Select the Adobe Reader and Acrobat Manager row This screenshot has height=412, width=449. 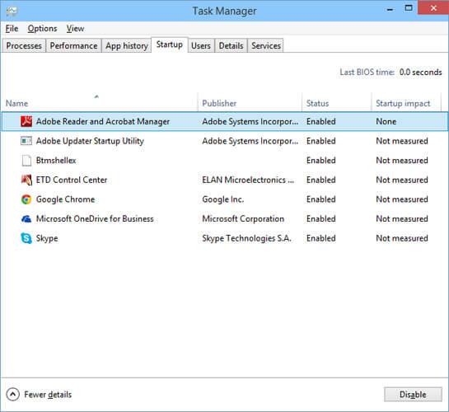click(224, 121)
